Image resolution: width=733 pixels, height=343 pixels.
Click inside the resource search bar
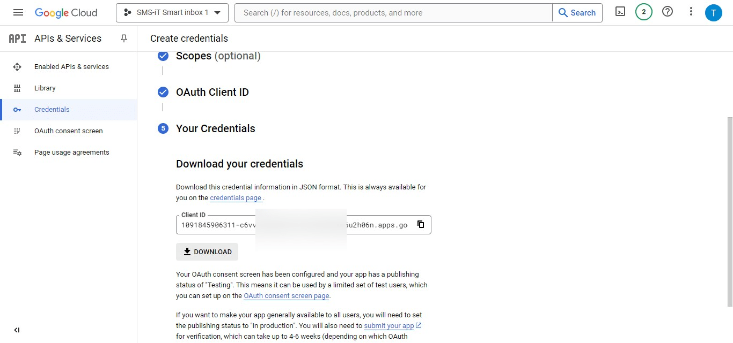tap(376, 12)
